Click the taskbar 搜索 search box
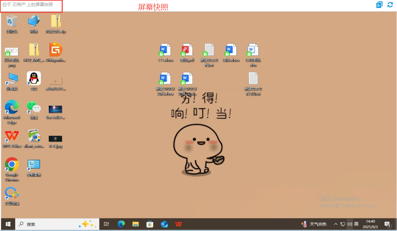This screenshot has width=397, height=231. pos(57,224)
